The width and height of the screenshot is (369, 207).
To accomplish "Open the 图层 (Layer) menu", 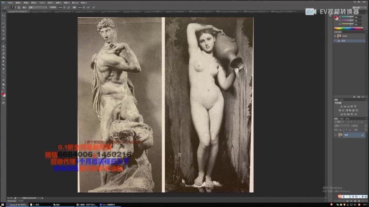I will click(34, 3).
